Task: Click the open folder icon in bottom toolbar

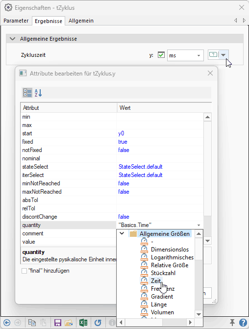Action: (69, 322)
